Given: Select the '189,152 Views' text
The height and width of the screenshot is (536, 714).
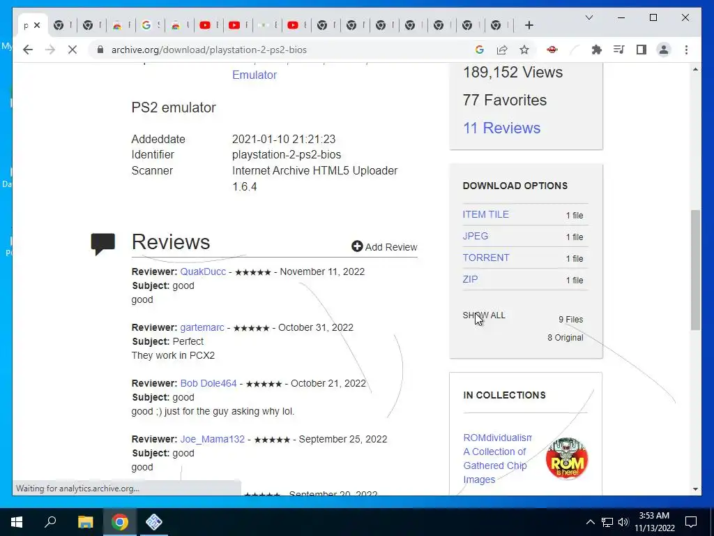Looking at the screenshot, I should tap(512, 72).
